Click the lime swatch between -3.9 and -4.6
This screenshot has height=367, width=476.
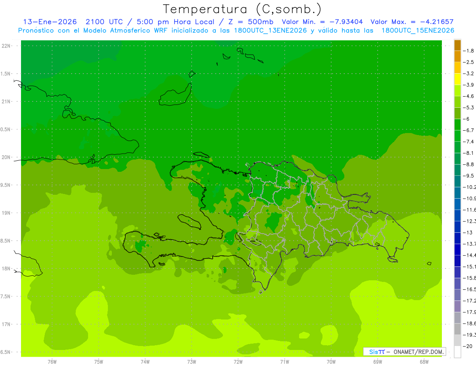click(x=457, y=91)
